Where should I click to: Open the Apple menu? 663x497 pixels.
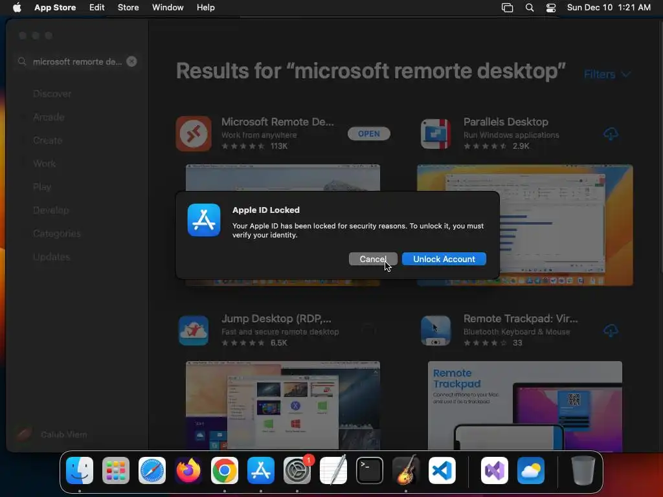17,7
